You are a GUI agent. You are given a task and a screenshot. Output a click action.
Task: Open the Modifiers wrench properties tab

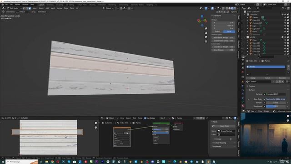pyautogui.click(x=242, y=86)
